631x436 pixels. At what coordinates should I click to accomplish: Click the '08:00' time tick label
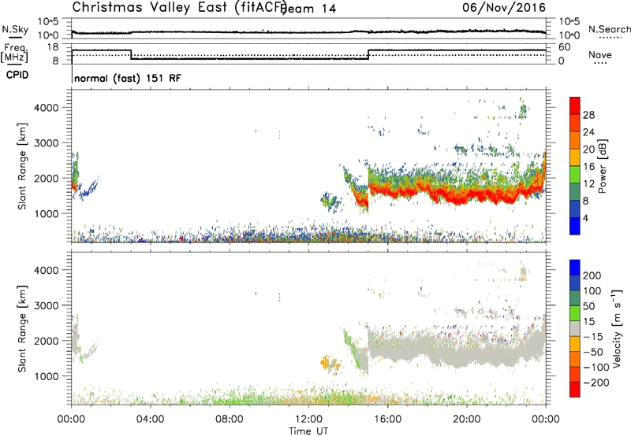tap(229, 419)
